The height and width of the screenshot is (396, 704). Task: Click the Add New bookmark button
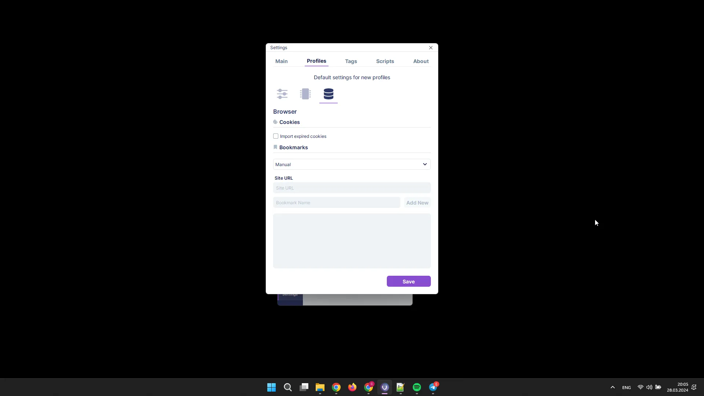point(417,203)
